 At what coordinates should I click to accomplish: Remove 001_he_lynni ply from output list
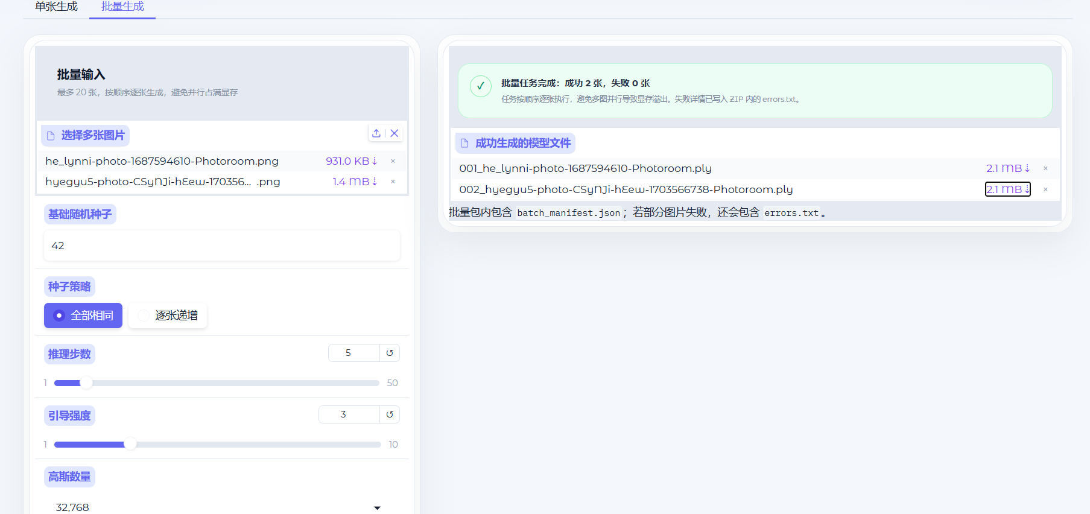coord(1045,168)
